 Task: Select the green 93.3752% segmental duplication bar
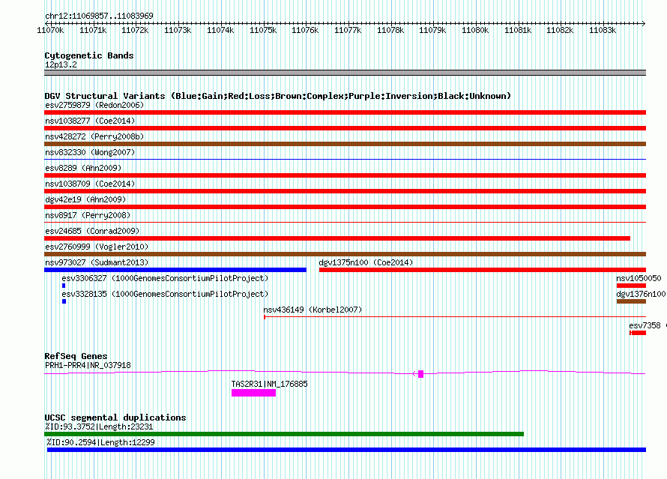click(284, 434)
